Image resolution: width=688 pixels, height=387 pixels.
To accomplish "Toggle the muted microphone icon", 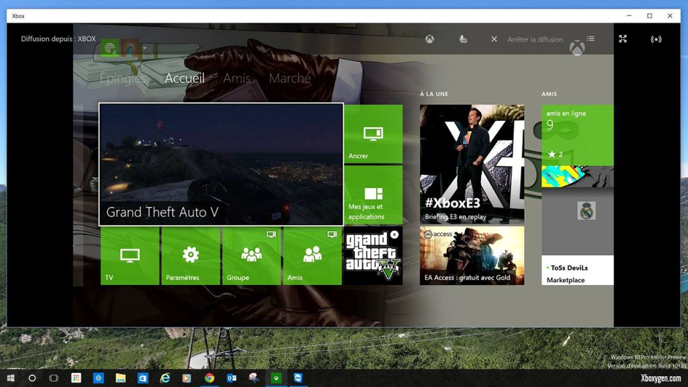I will [x=463, y=39].
